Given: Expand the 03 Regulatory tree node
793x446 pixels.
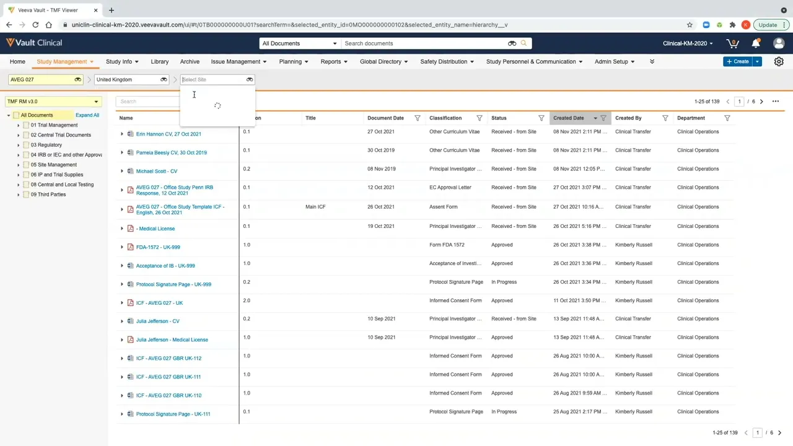Looking at the screenshot, I should click(19, 145).
